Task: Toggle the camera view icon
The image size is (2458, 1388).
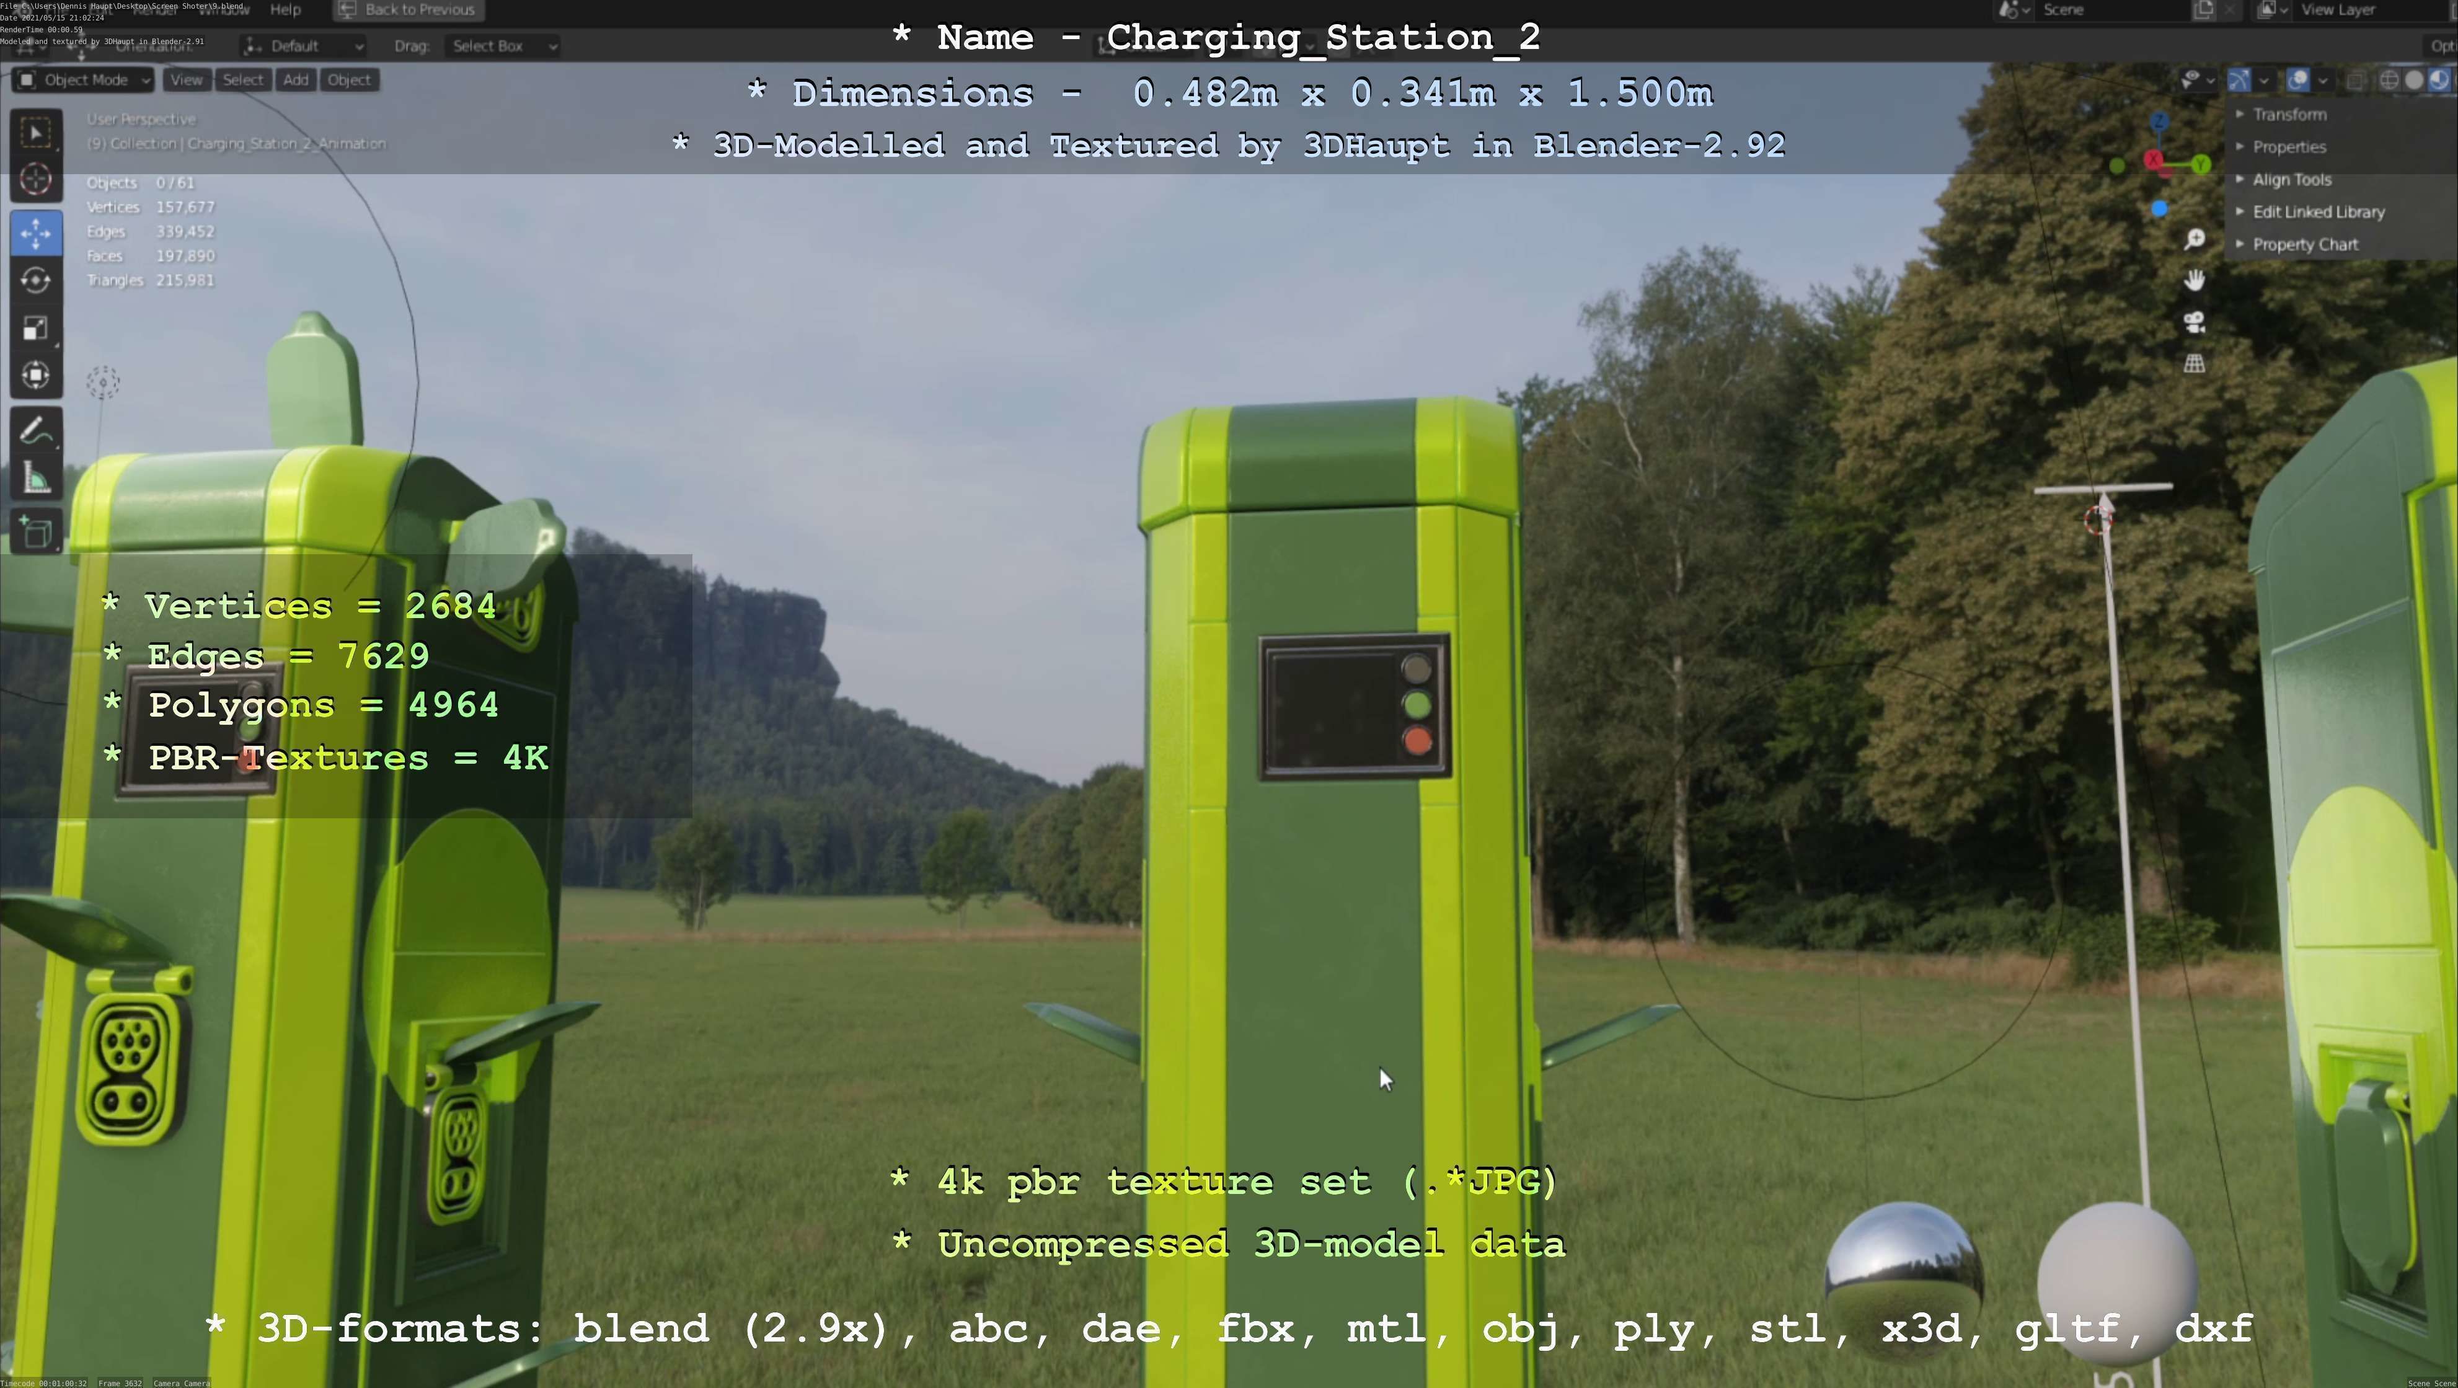Action: (x=2195, y=322)
